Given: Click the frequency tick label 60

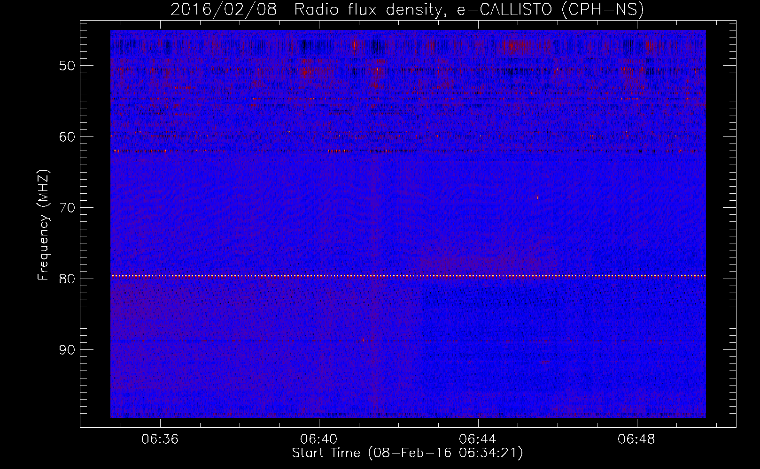Looking at the screenshot, I should pos(67,136).
